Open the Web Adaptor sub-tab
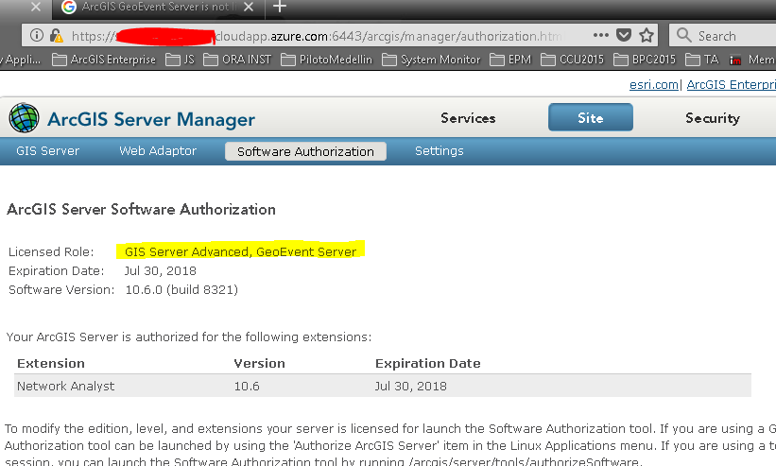This screenshot has width=776, height=466. 158,151
